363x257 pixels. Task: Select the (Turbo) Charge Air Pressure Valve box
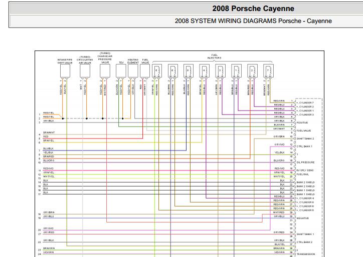pyautogui.click(x=105, y=71)
